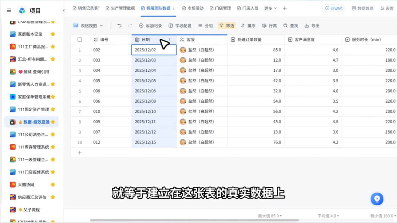397x223 pixels.
Task: Open 父子流程 in sidebar
Action: (31, 210)
